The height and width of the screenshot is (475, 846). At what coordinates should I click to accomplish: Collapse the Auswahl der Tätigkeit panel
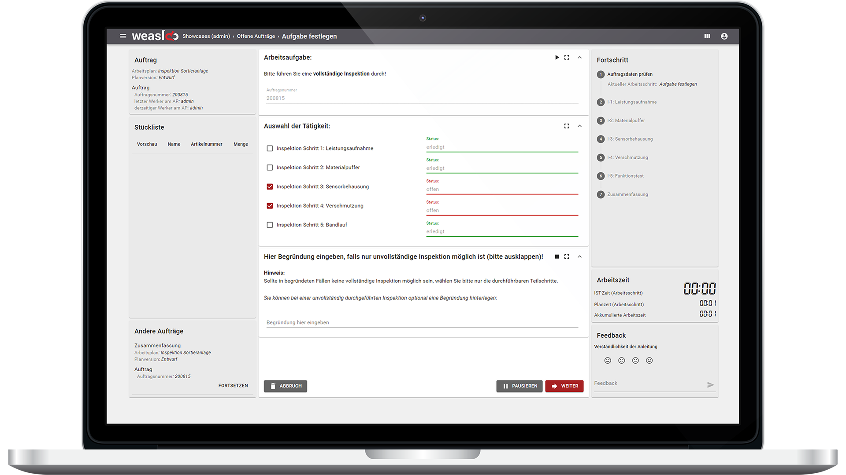pos(579,126)
